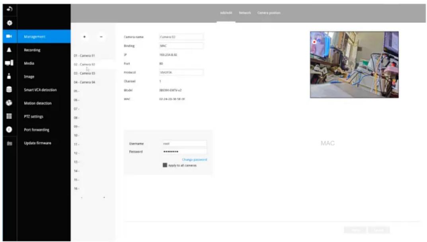This screenshot has width=427, height=242.
Task: Select empty camera slot 12
Action: point(76,153)
